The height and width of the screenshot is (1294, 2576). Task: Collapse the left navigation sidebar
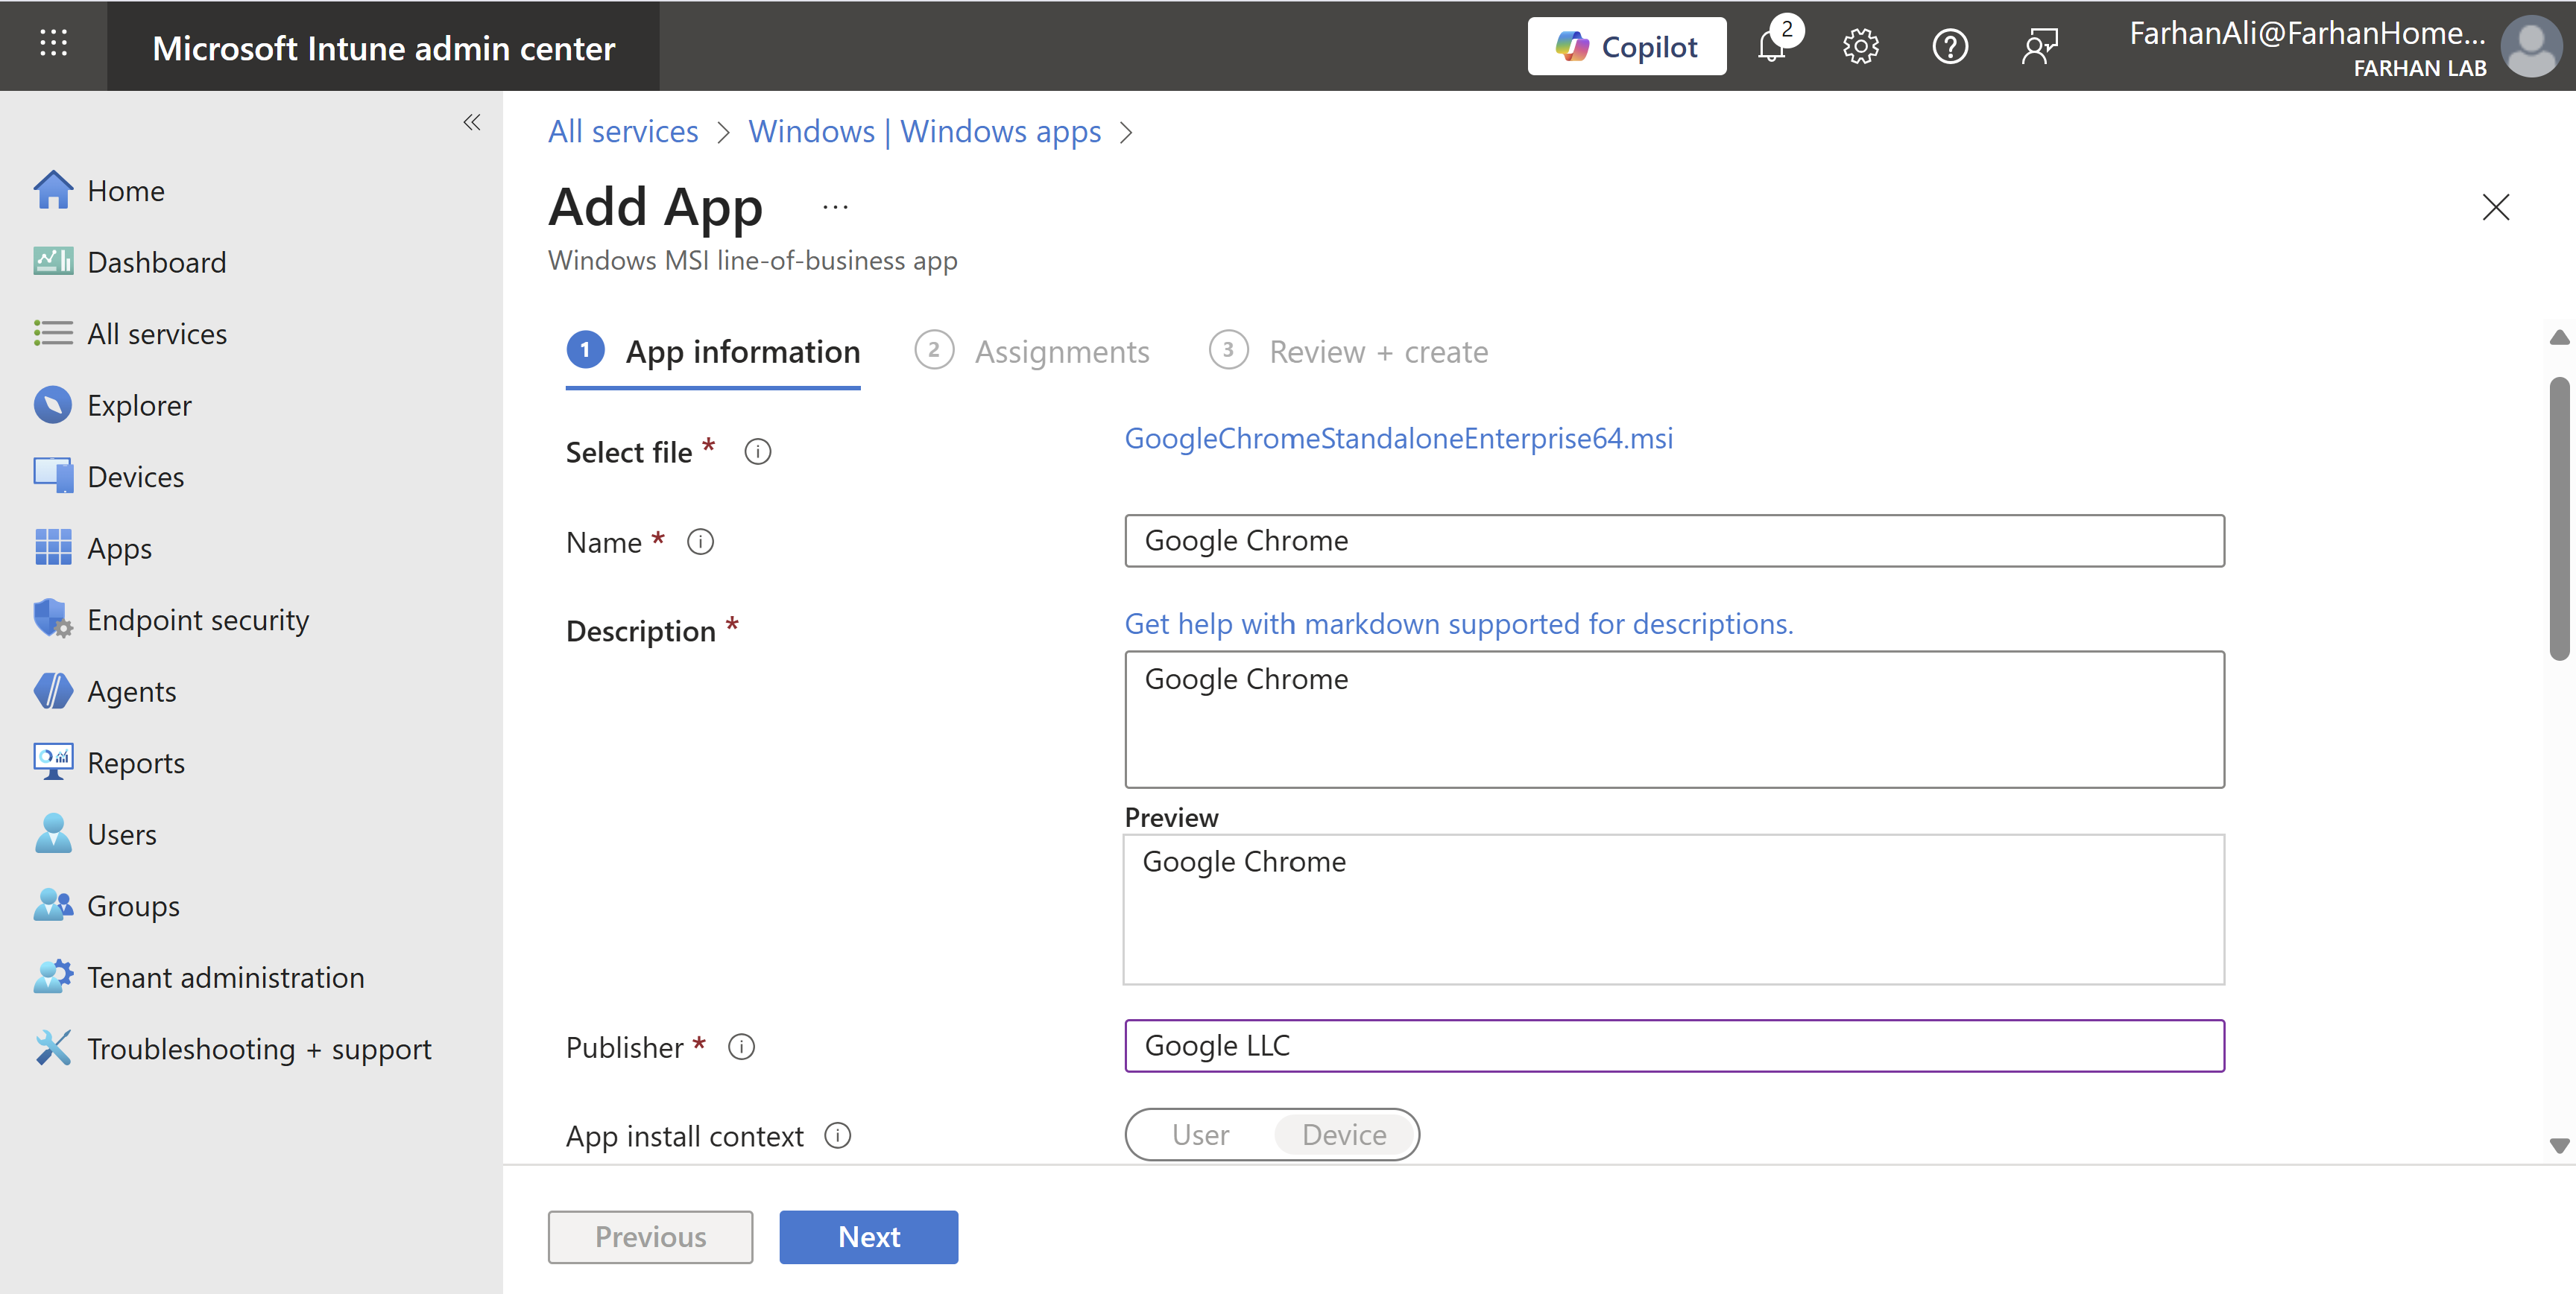pos(472,123)
